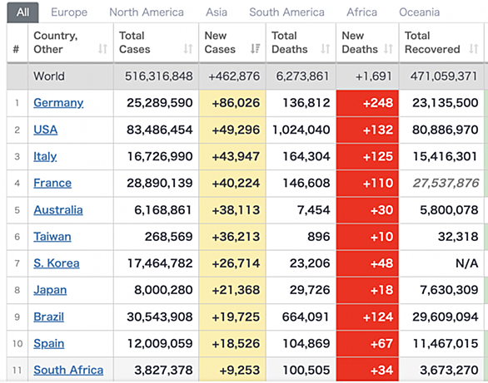
Task: Select World new deaths +1,691
Action: coord(373,76)
